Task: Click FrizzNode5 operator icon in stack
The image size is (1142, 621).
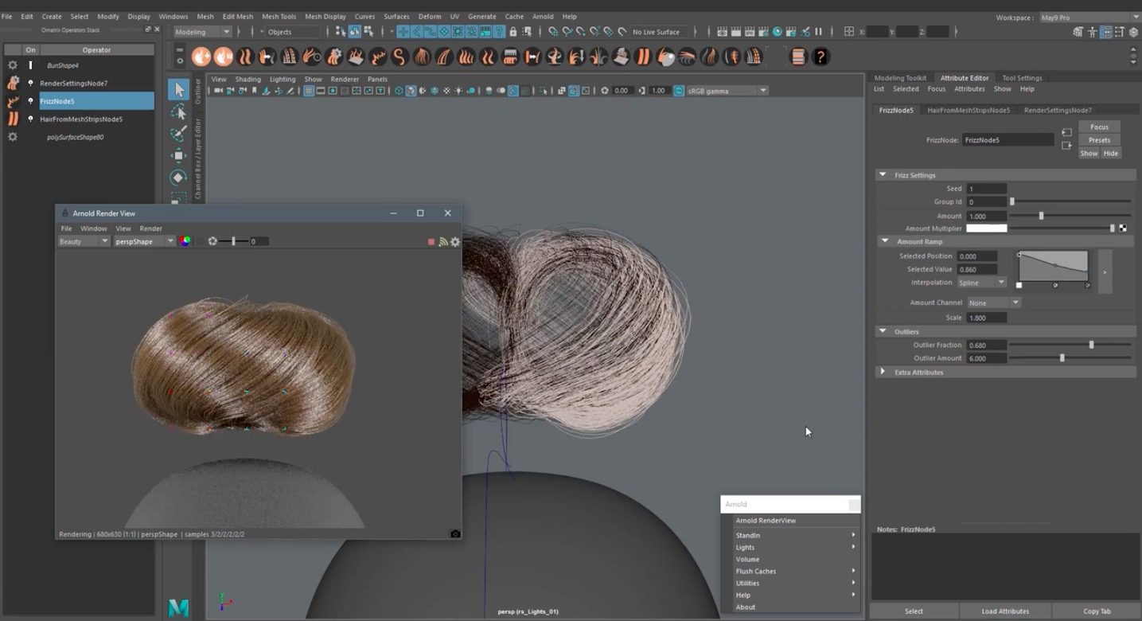Action: (x=13, y=101)
